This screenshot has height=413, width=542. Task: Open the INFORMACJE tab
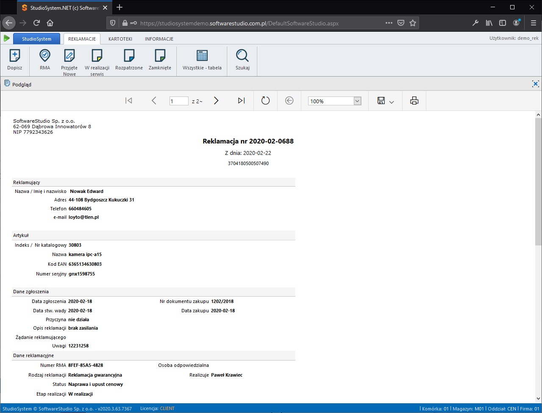coord(158,39)
